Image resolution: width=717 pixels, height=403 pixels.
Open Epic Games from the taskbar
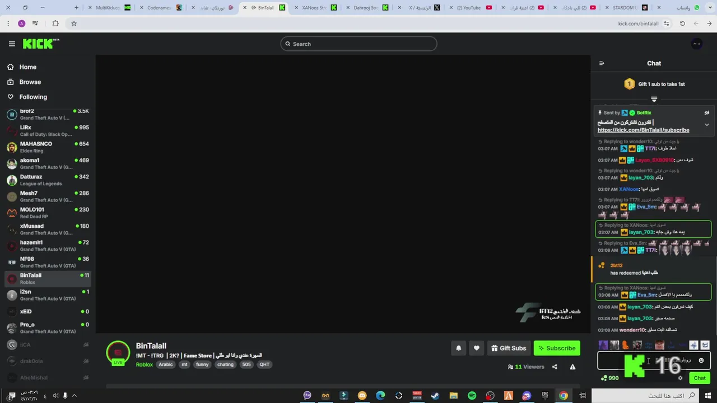(x=545, y=396)
